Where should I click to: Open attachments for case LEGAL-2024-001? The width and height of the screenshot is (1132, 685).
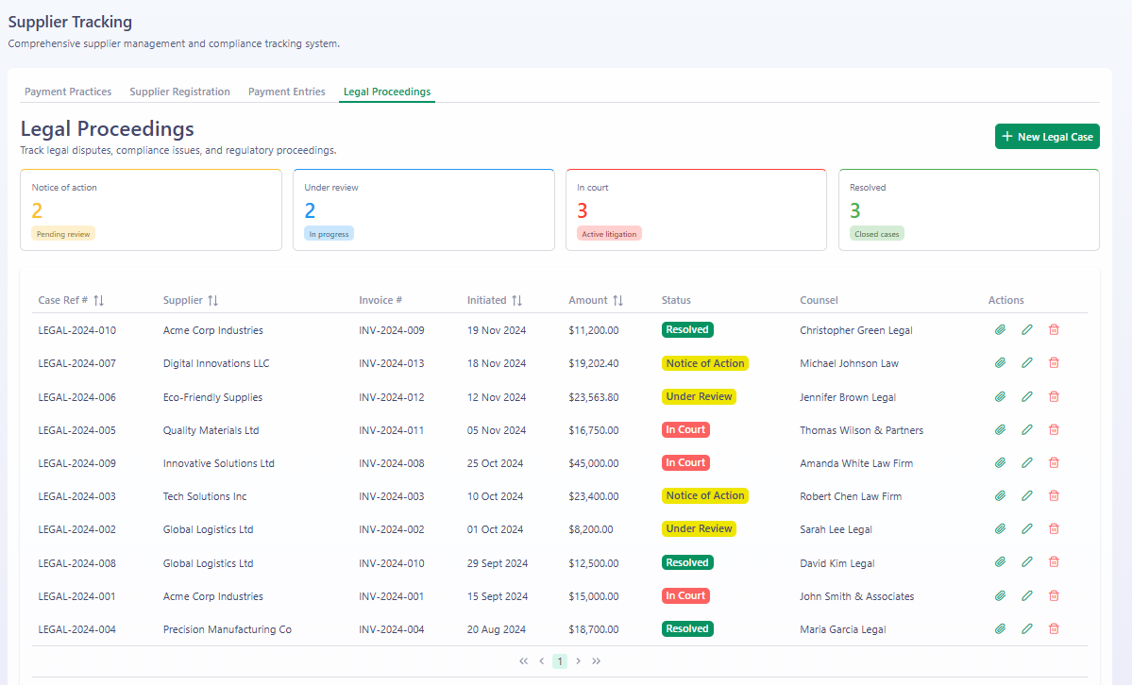click(1000, 596)
